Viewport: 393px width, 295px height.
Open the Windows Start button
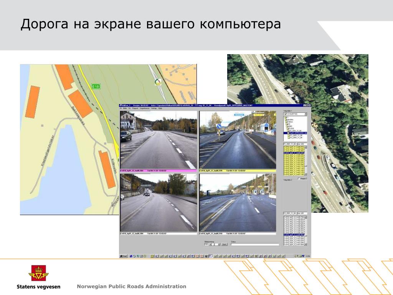coord(124,256)
